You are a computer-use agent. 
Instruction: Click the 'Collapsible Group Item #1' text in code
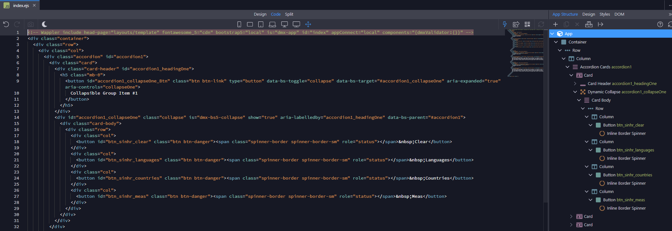pos(104,93)
